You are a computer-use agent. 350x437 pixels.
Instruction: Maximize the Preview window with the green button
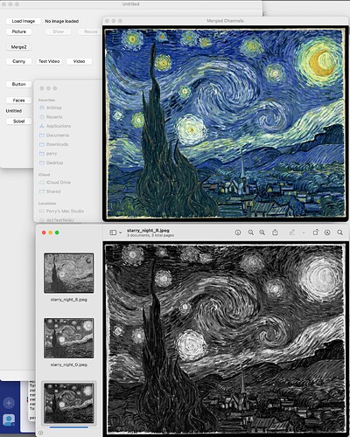(x=57, y=232)
